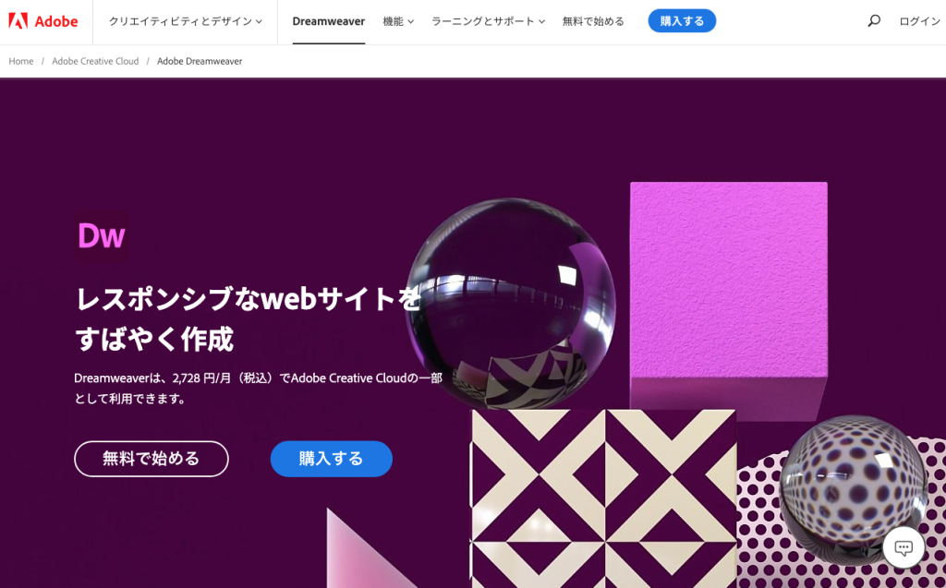946x588 pixels.
Task: Open the search magnifier icon
Action: tap(874, 21)
